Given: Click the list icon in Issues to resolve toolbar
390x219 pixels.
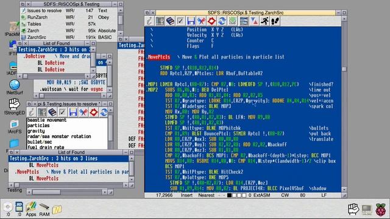Looking at the screenshot, I should tap(42, 112).
